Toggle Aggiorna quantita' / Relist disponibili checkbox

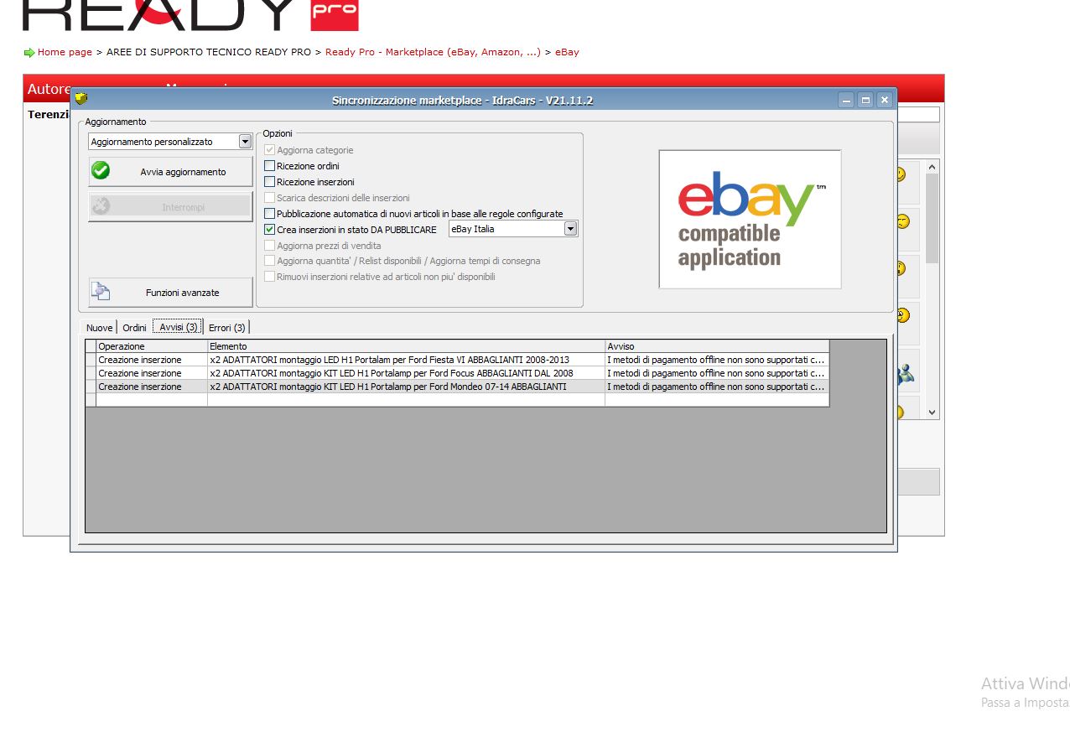[x=270, y=261]
